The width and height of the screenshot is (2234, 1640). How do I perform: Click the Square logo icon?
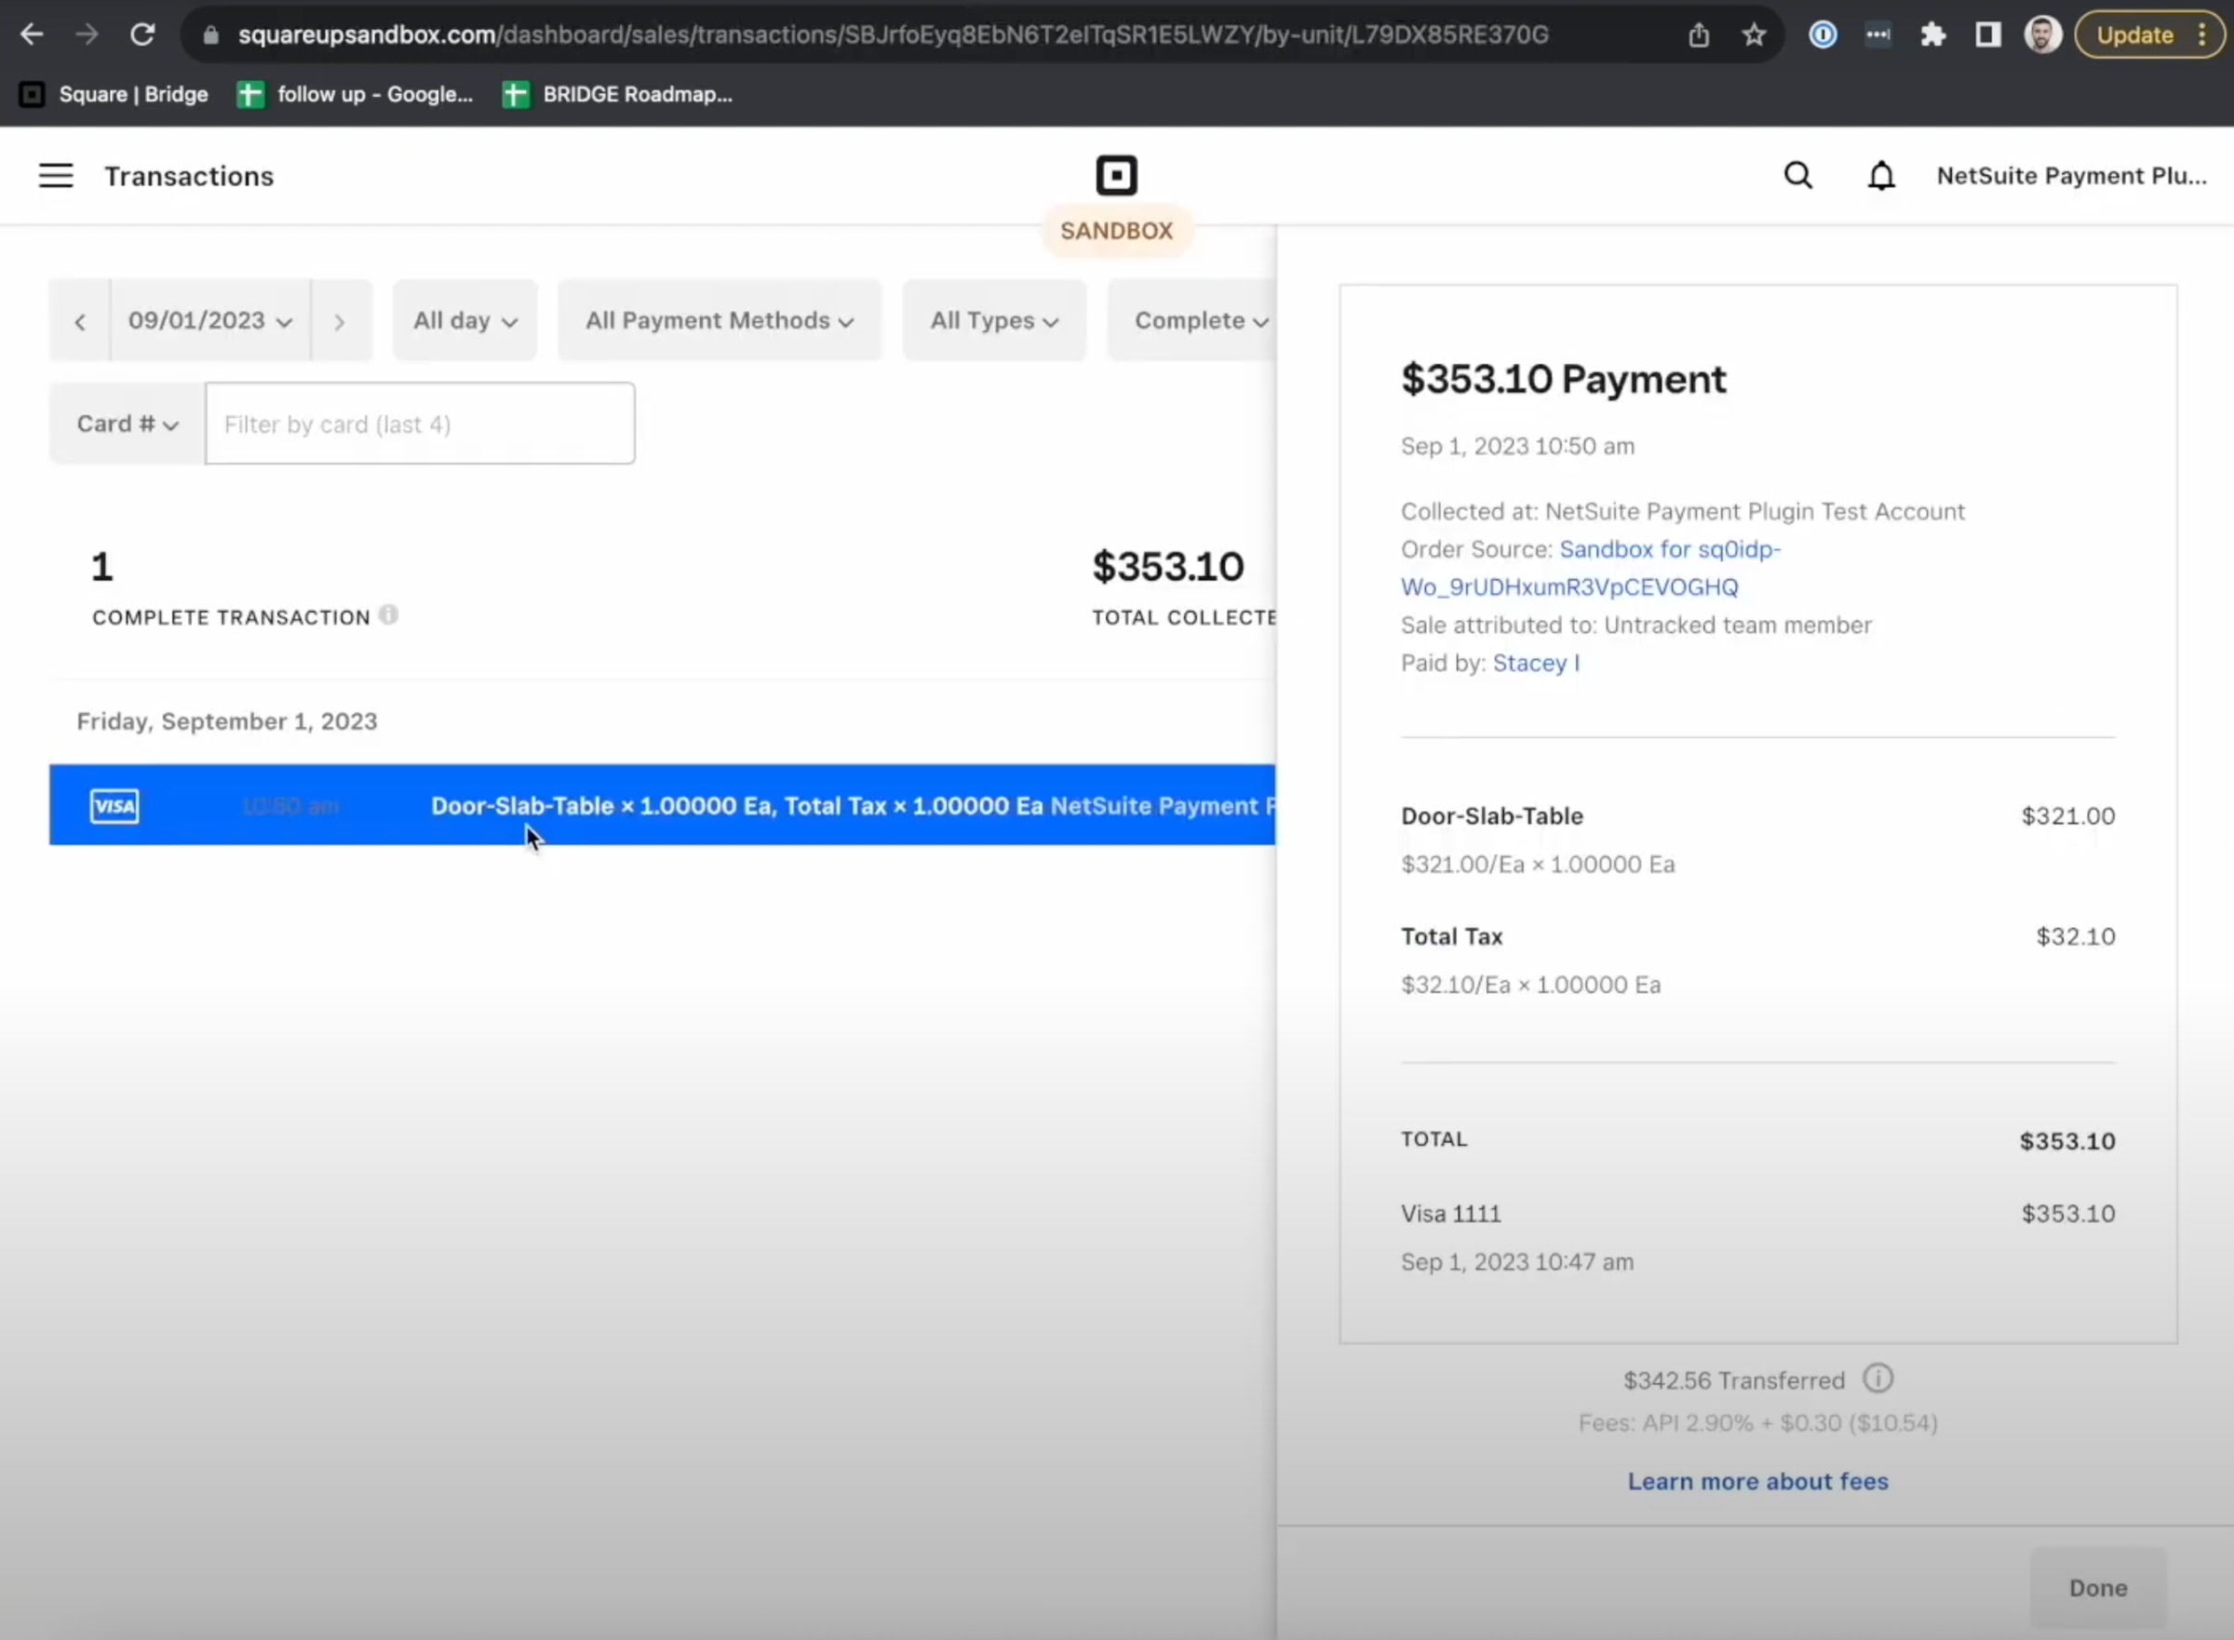tap(1116, 176)
